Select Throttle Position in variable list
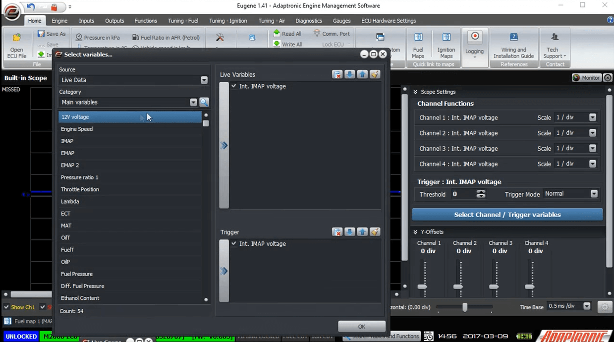 coord(130,189)
